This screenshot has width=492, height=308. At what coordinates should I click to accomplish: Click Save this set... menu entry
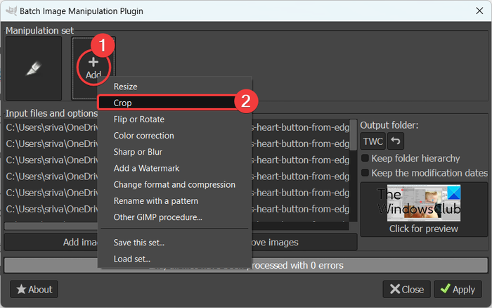(139, 243)
